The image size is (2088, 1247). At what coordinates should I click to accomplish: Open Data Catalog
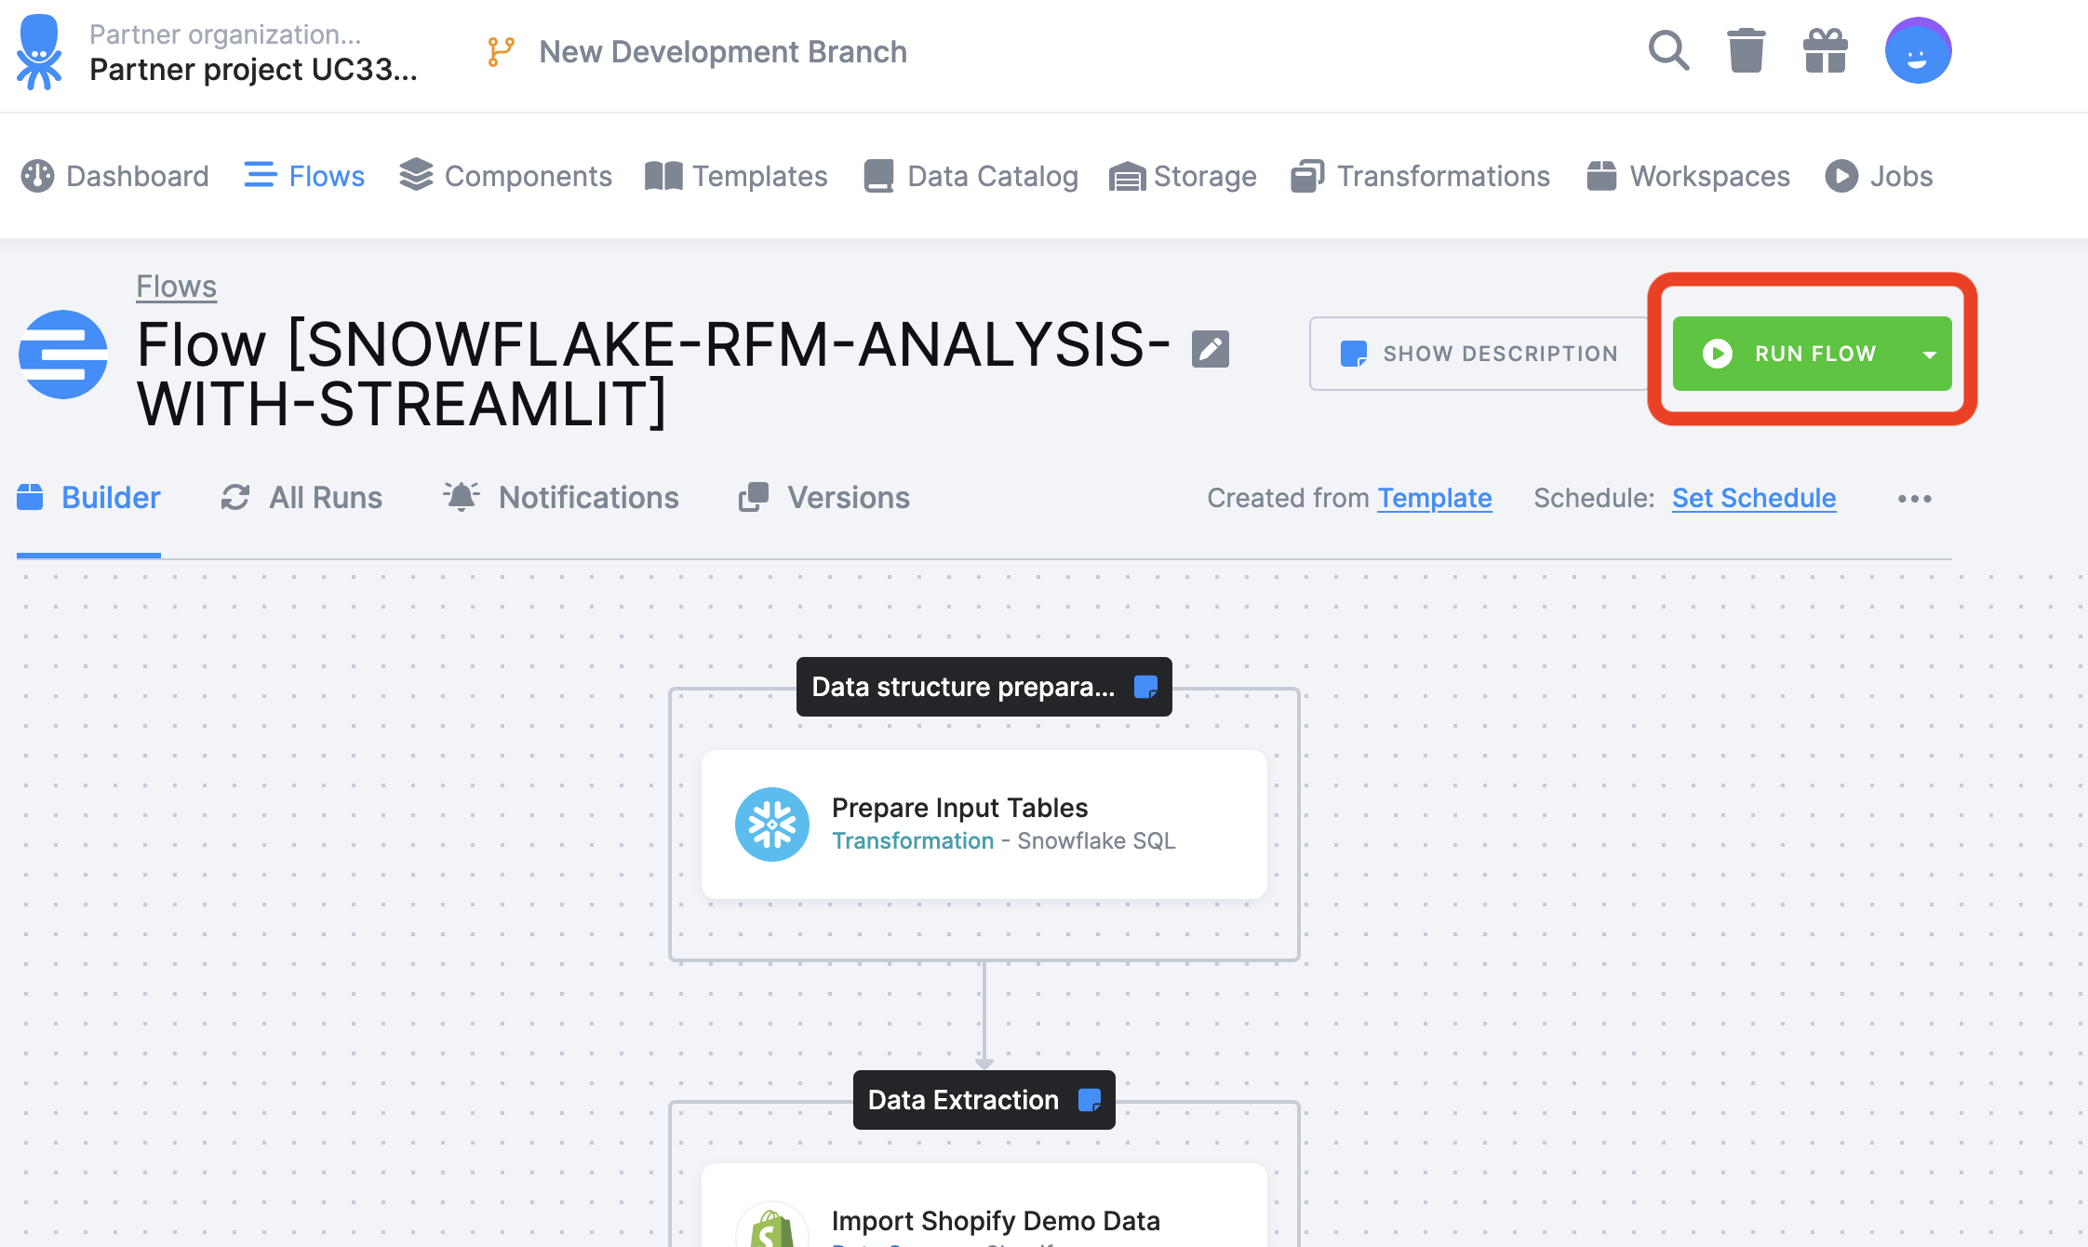coord(971,176)
